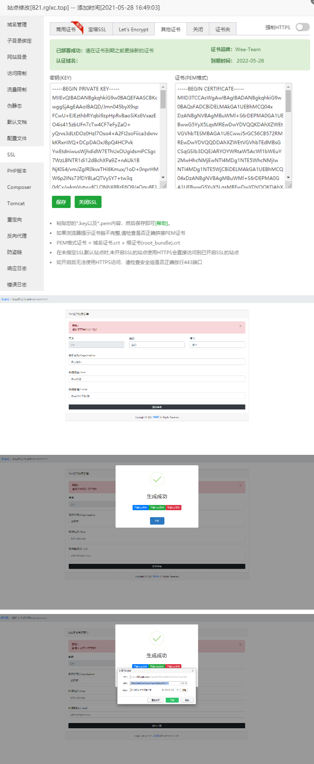
Task: Open 默认文档 in the sidebar
Action: click(x=22, y=122)
